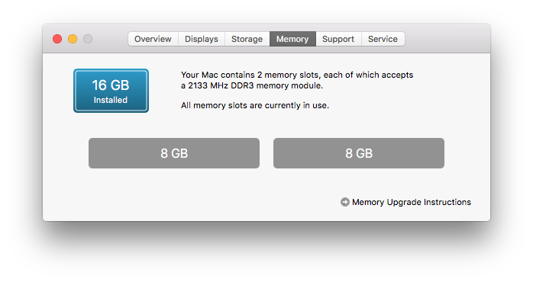
Task: Click the blue 16 GB memory badge
Action: point(111,91)
